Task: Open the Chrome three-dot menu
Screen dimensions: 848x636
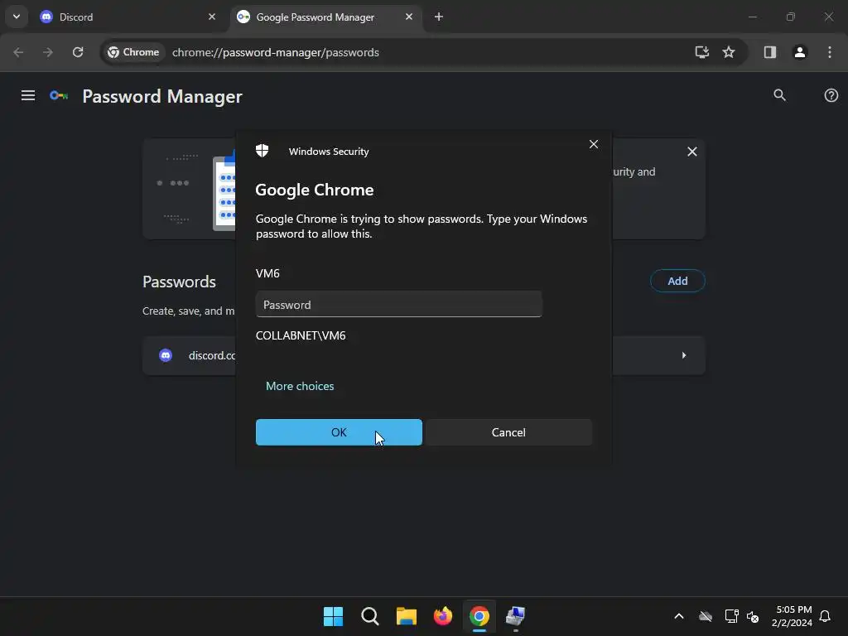Action: tap(830, 52)
